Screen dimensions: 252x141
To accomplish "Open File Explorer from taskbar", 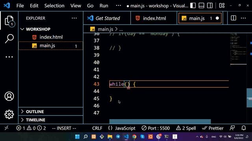I will [110, 137].
